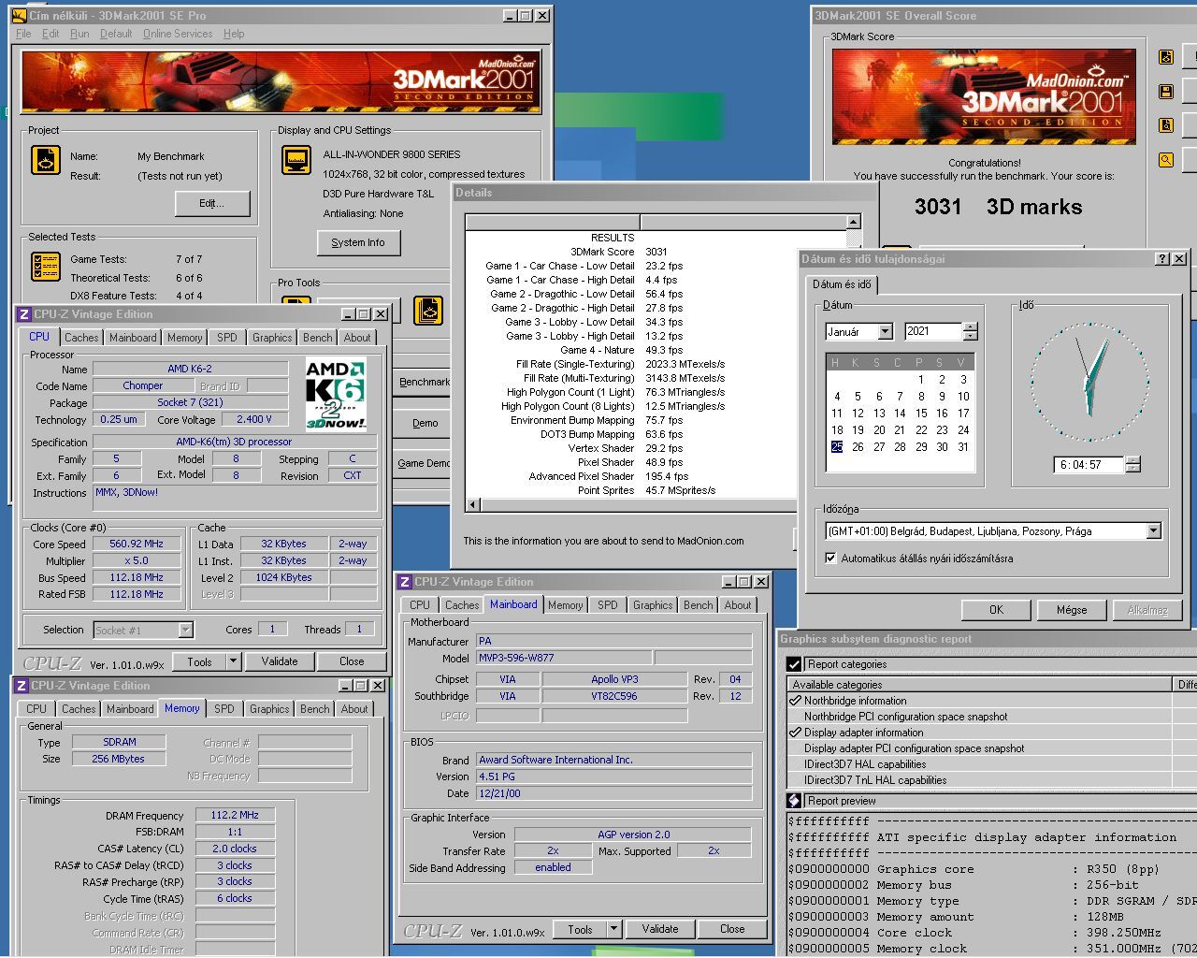Click the help question mark in date dialog title
Screen dimensions: 1197x958
pos(1162,259)
